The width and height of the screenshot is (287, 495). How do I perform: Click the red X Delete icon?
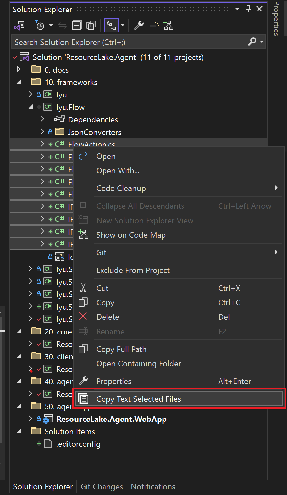[x=83, y=316]
